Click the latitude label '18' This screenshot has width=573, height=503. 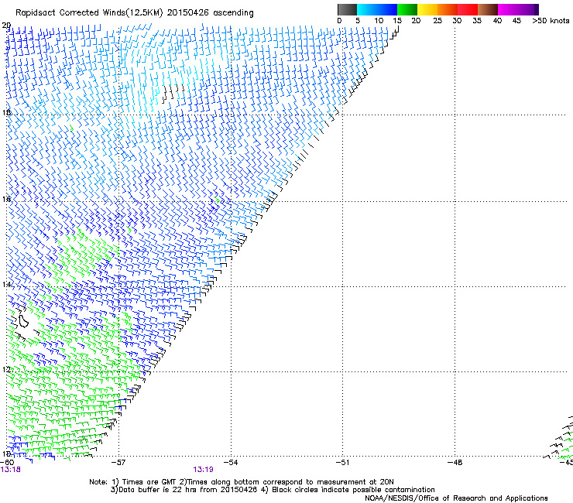click(6, 112)
